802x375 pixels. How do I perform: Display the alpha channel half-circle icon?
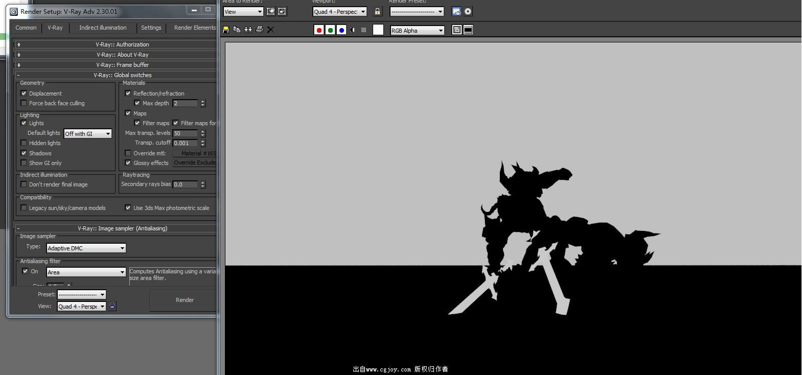pyautogui.click(x=353, y=30)
